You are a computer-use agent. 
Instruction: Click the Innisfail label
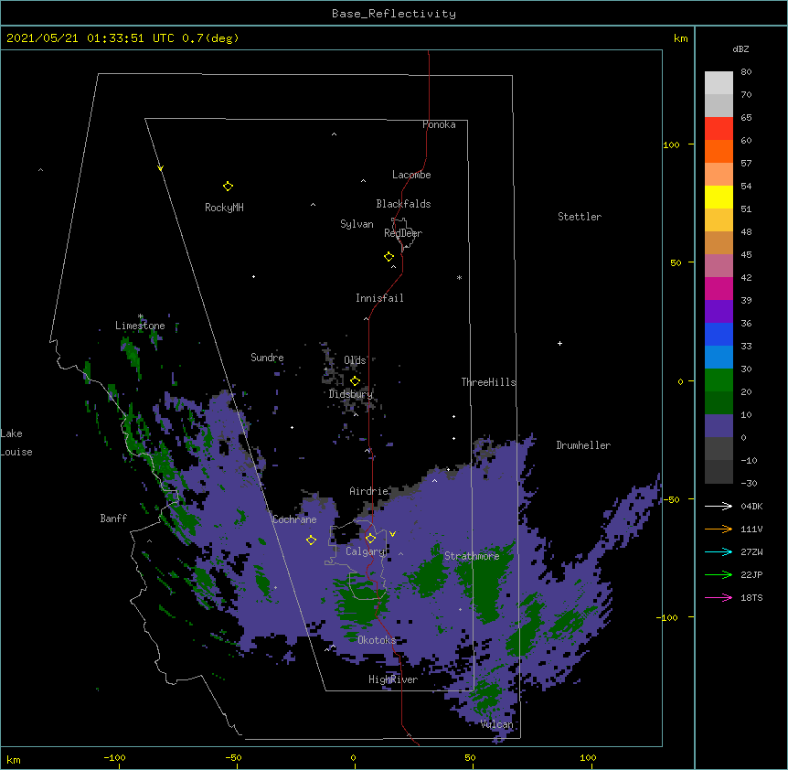click(x=379, y=298)
